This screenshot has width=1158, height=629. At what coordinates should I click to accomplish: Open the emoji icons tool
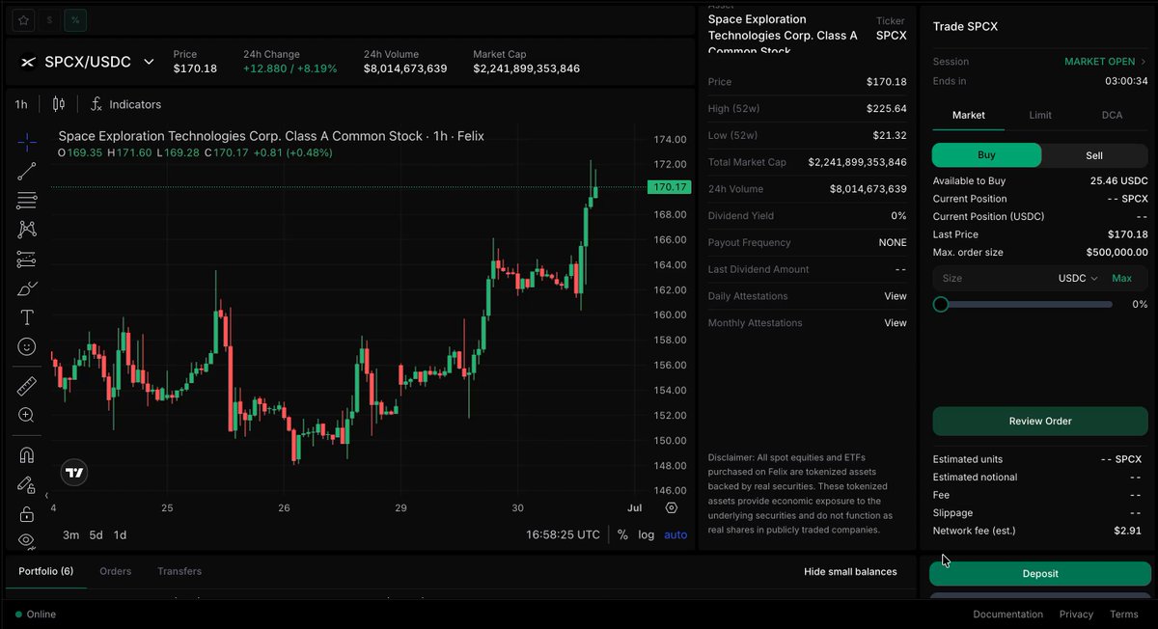tap(27, 346)
